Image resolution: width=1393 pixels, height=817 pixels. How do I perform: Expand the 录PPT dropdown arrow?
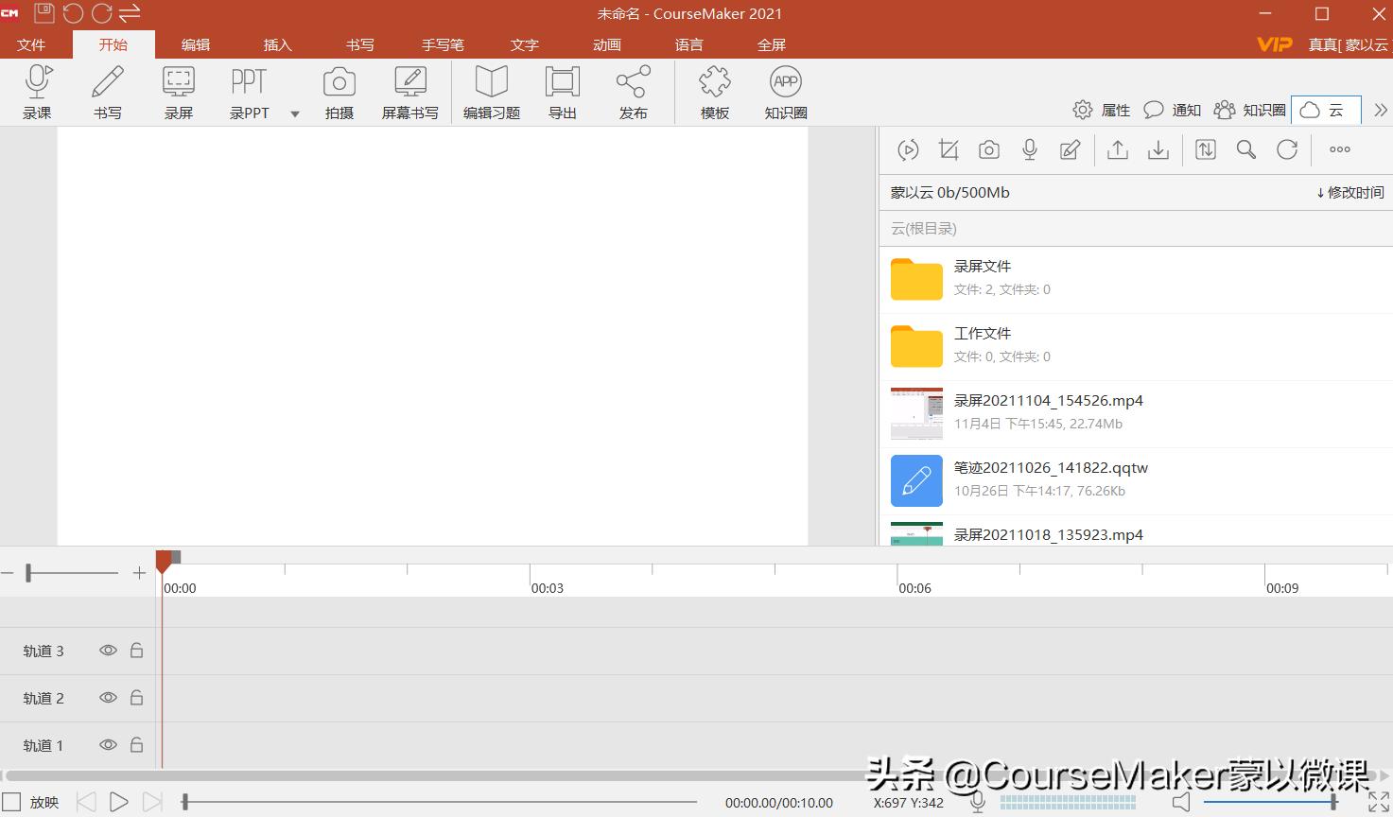tap(295, 113)
